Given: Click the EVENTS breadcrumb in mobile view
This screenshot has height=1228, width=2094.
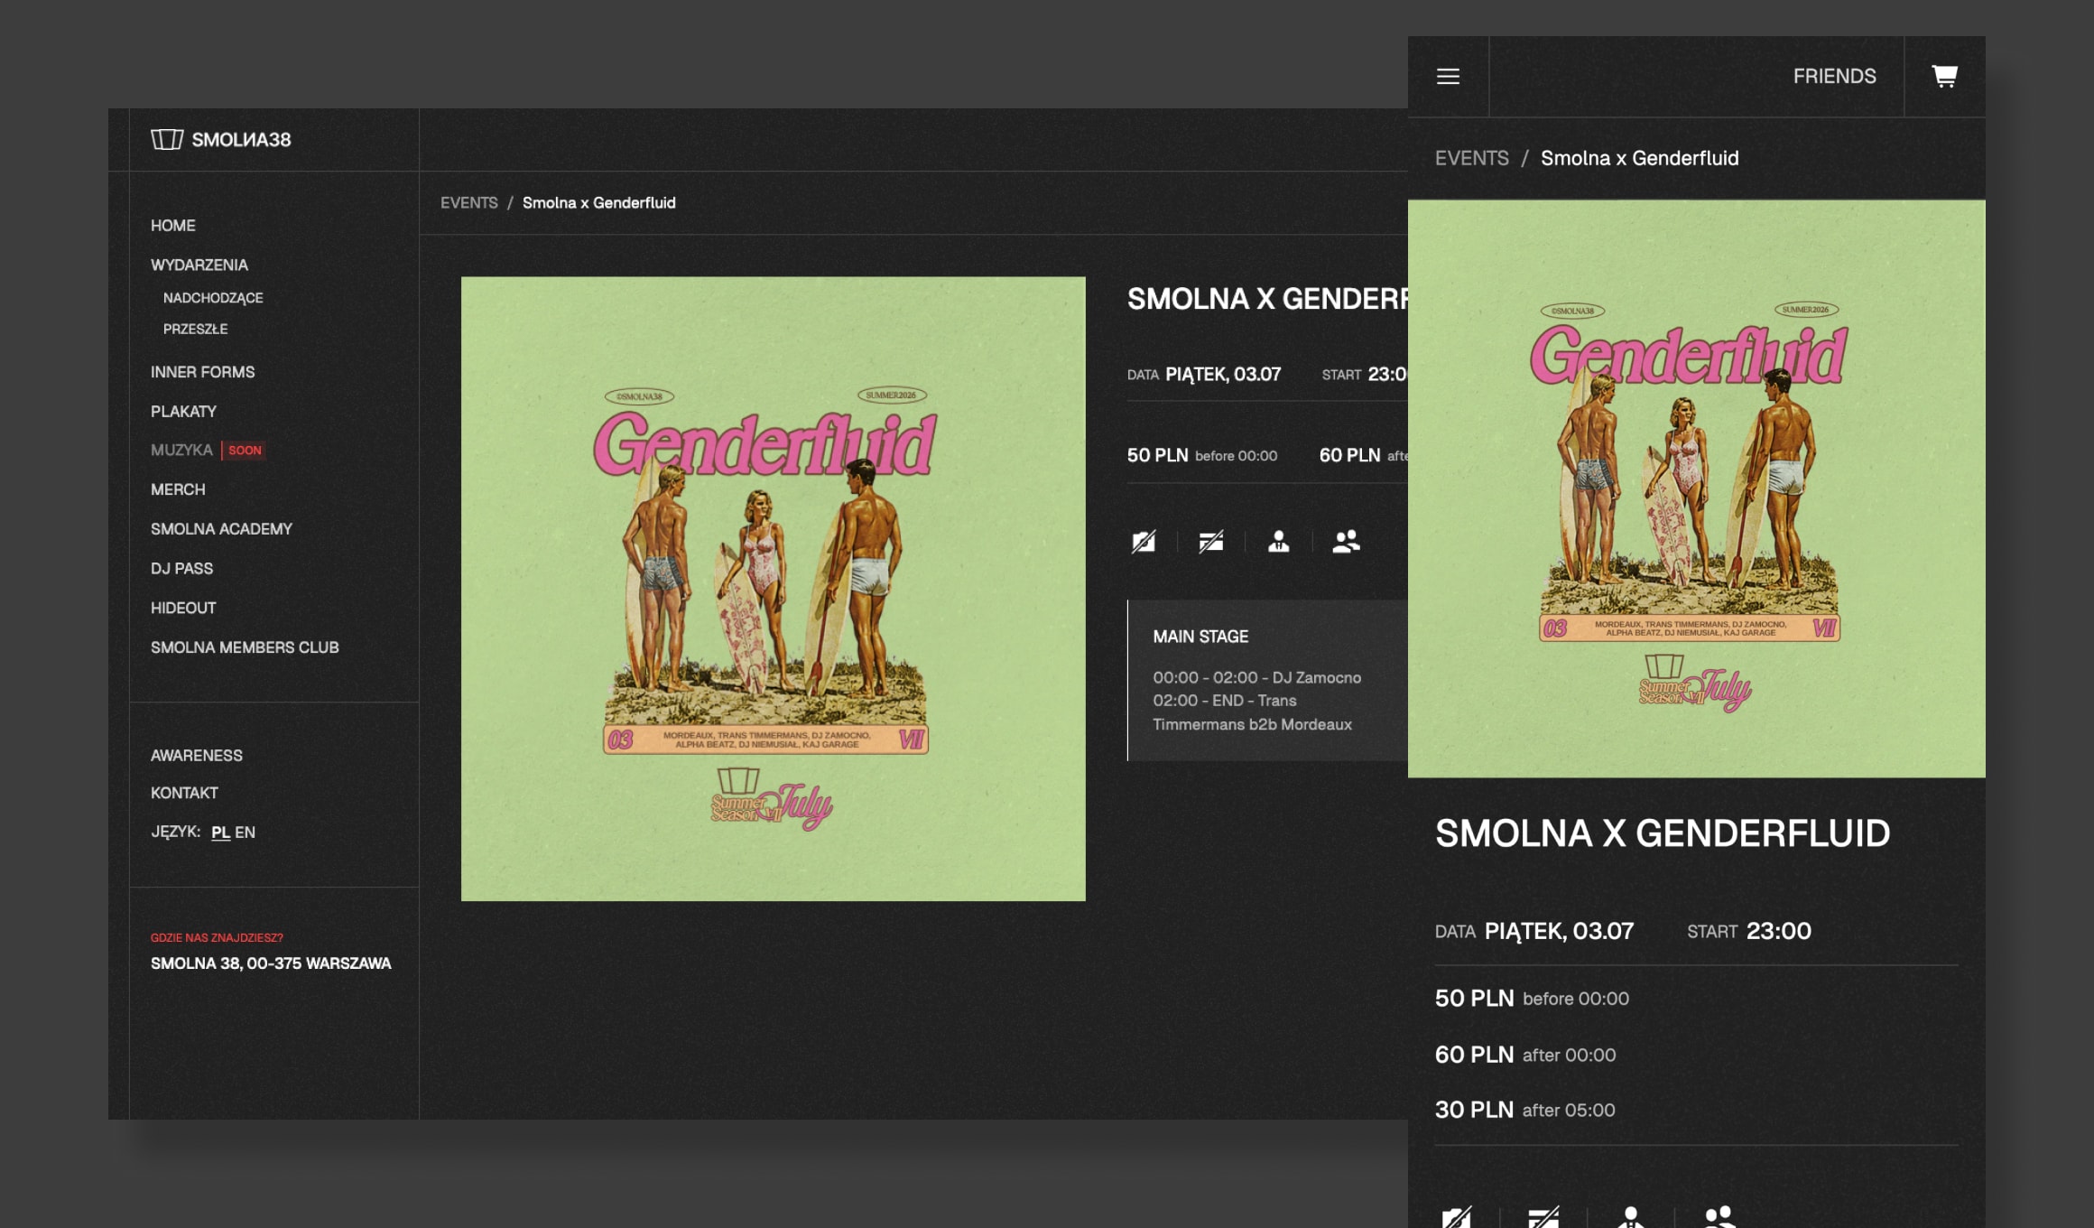Looking at the screenshot, I should tap(1472, 159).
